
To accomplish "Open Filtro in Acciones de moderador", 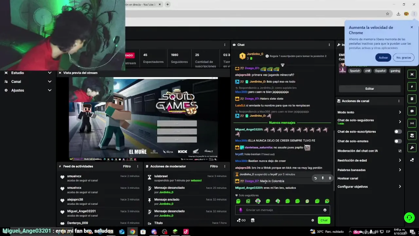I will 214,167.
